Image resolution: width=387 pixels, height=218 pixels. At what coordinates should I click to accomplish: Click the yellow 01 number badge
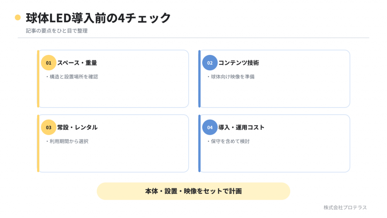point(49,63)
